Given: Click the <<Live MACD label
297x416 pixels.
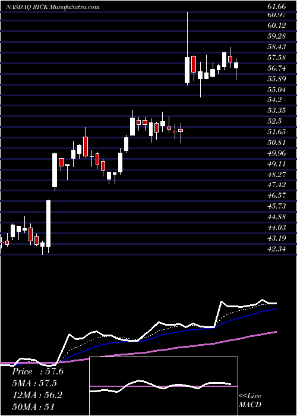Looking at the screenshot, I should point(250,400).
